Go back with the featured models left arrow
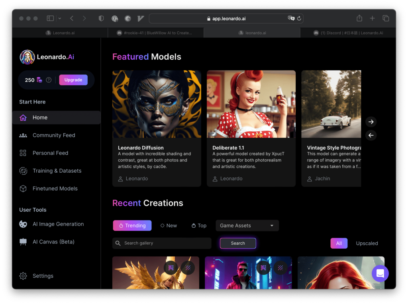 pyautogui.click(x=371, y=135)
